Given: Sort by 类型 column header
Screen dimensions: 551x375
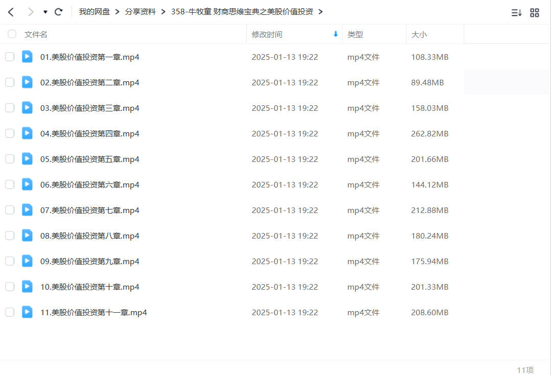Looking at the screenshot, I should [x=355, y=34].
